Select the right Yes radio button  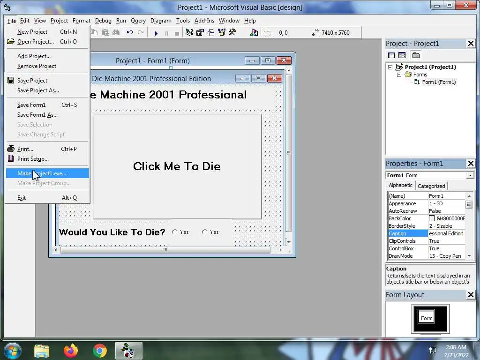click(204, 232)
